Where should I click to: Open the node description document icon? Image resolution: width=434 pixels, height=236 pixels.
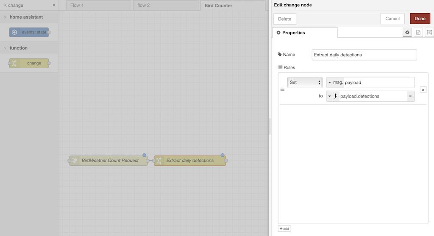pyautogui.click(x=418, y=32)
